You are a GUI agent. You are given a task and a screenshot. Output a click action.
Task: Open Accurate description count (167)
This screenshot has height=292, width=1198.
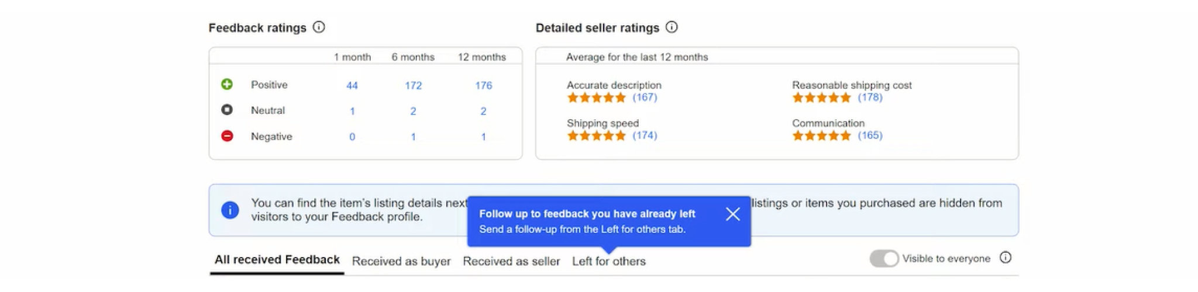tap(645, 97)
